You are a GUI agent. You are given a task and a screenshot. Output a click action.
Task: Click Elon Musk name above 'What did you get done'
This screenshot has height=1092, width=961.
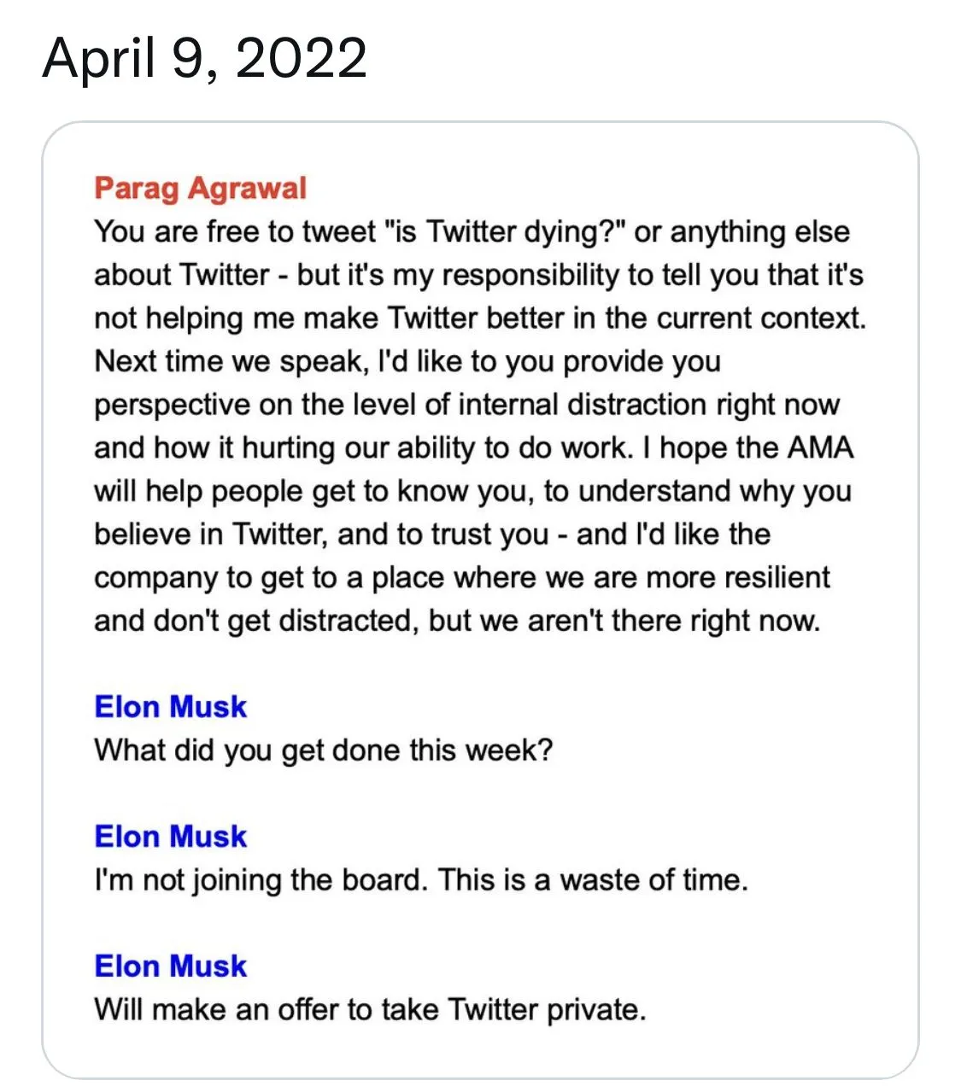170,707
